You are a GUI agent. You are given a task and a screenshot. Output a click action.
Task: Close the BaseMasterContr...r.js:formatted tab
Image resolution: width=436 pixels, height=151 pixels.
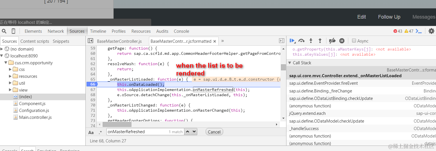coord(215,41)
